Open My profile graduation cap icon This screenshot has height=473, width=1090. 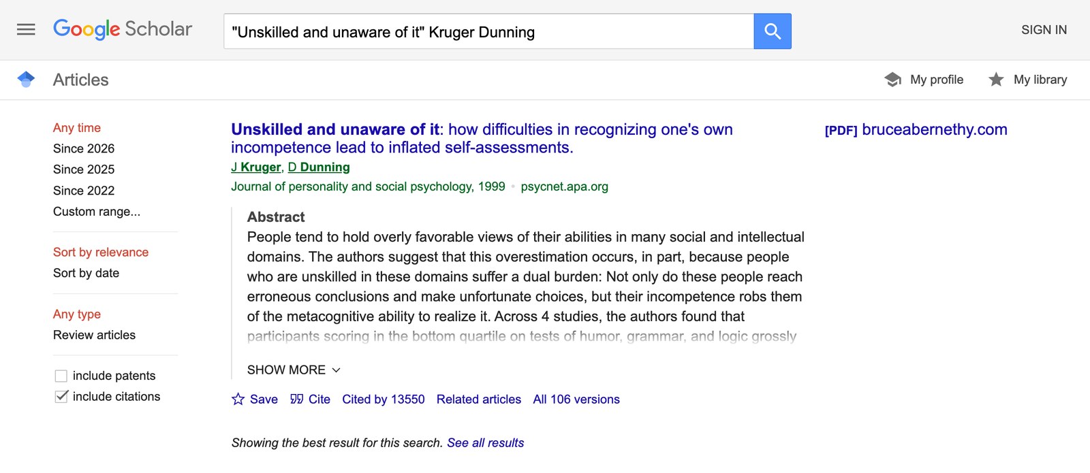[x=892, y=80]
